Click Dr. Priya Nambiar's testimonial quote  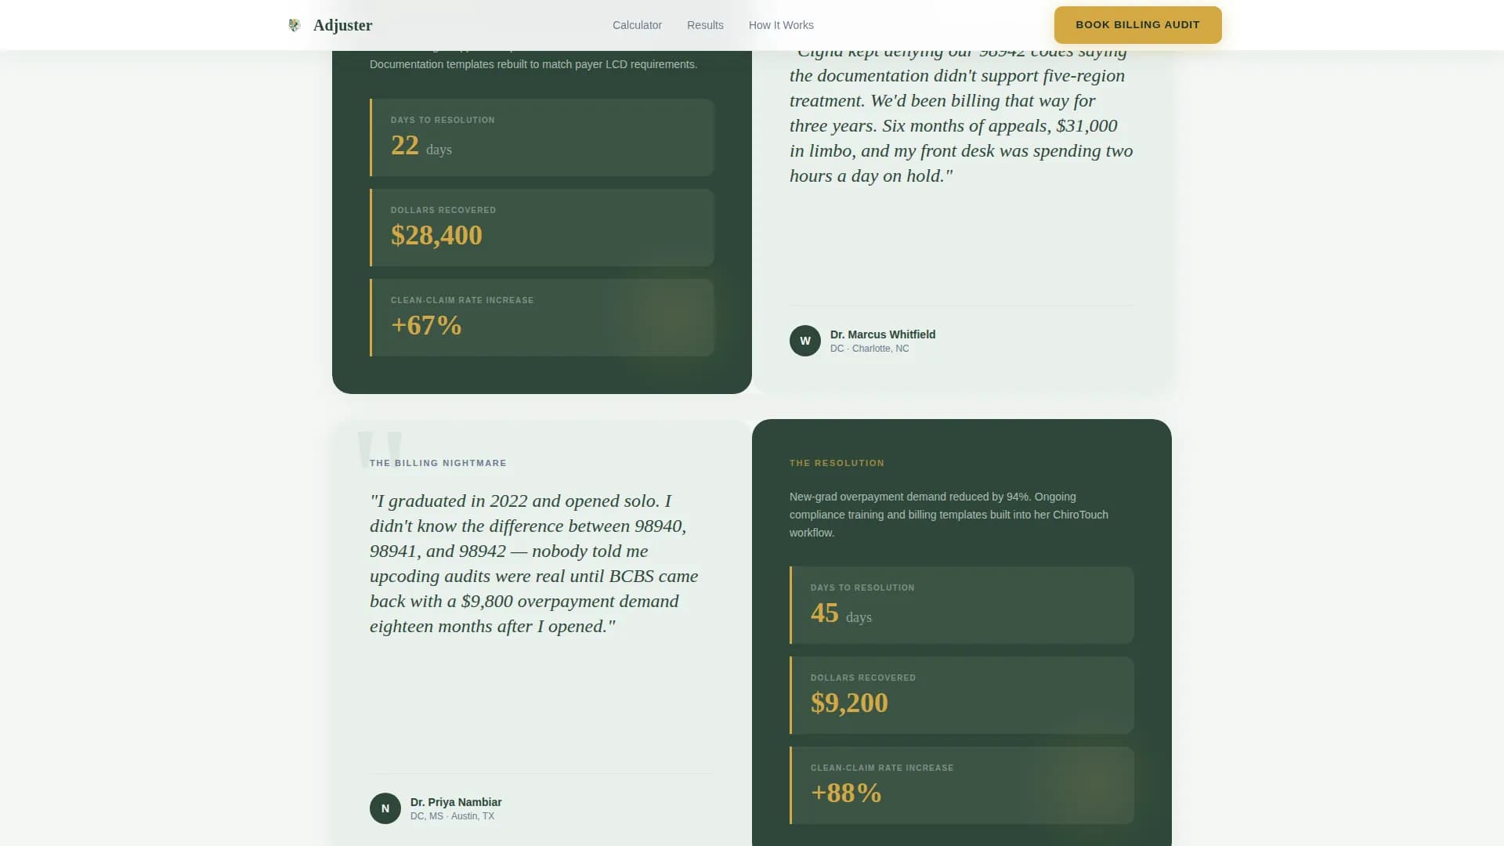click(x=534, y=563)
